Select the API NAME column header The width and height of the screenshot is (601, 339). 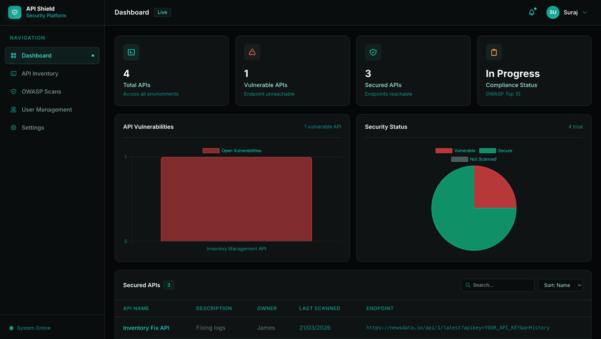pos(136,308)
